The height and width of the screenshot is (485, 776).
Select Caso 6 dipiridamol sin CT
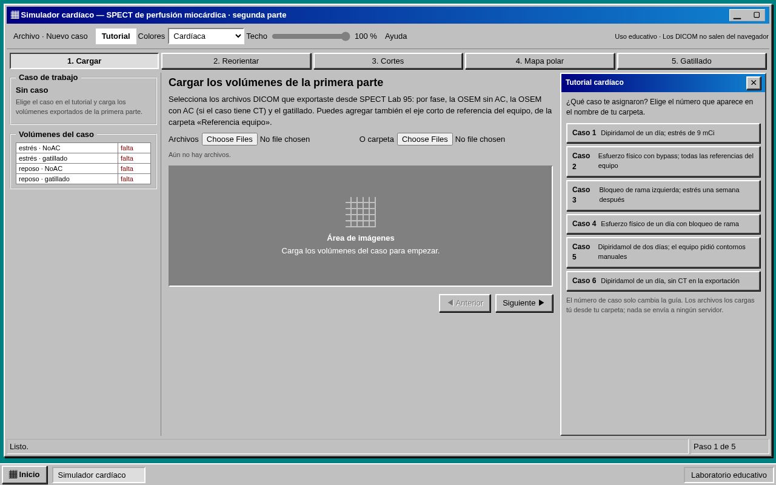coord(663,281)
